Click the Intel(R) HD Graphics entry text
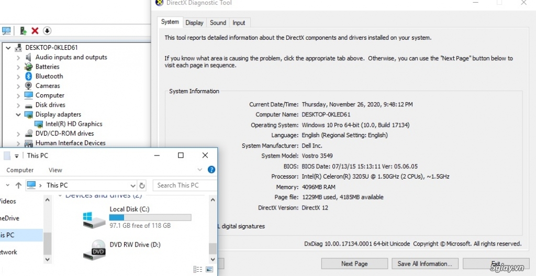The image size is (536, 276). point(74,124)
